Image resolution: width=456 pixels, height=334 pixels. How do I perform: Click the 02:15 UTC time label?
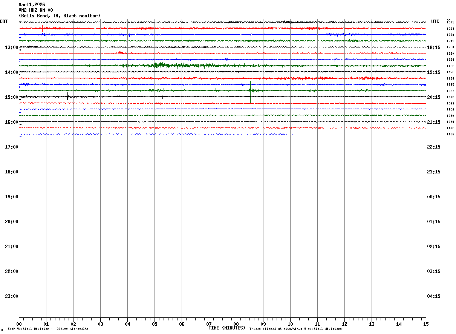[x=434, y=247]
